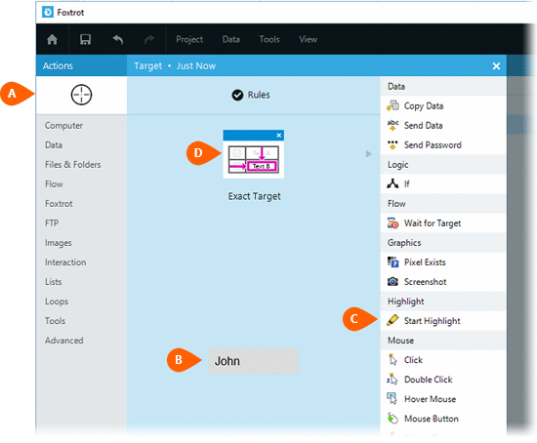Open the Data menu in the top bar

(231, 39)
